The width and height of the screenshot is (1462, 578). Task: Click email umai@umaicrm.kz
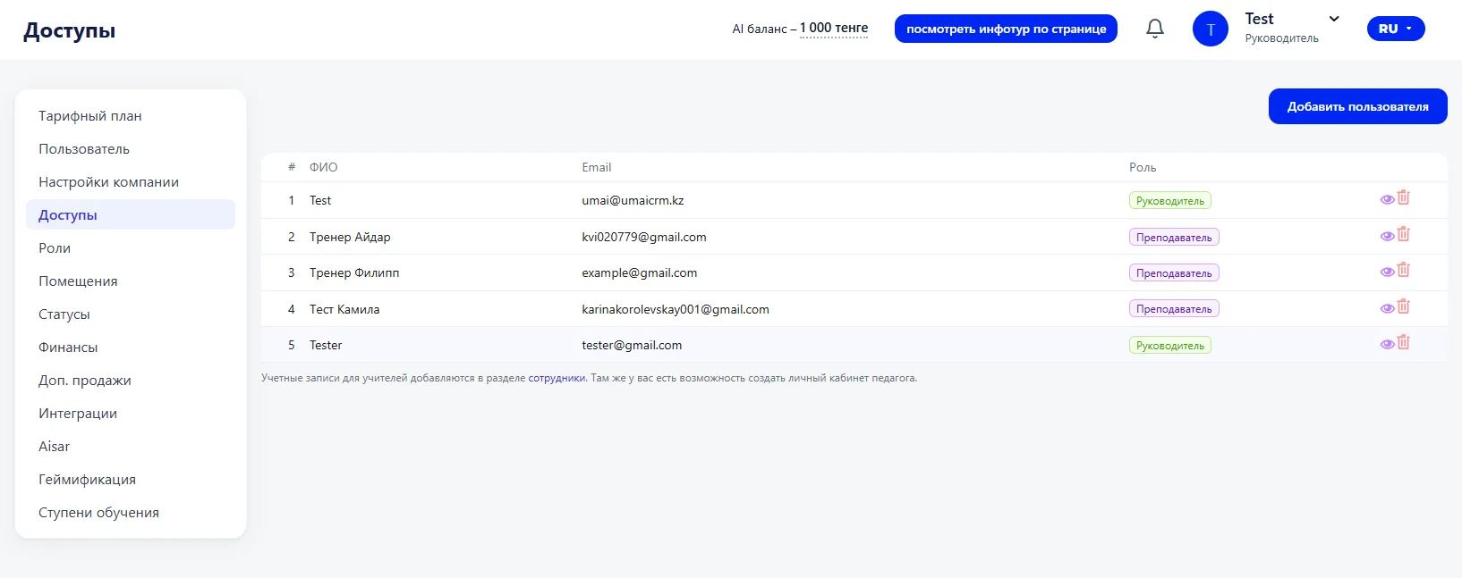pos(633,200)
